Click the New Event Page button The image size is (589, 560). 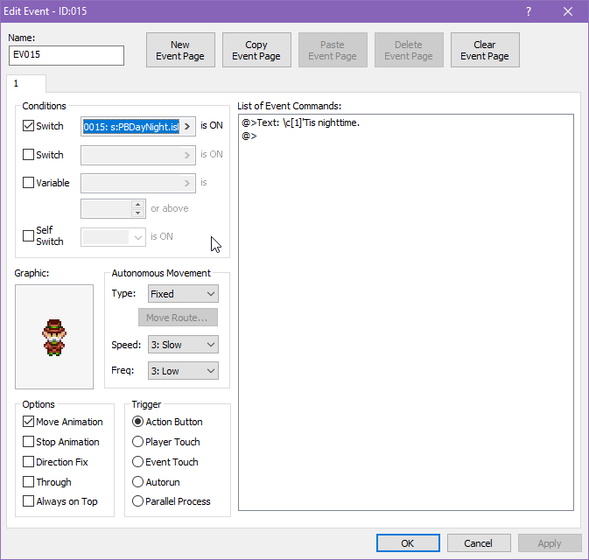[180, 51]
